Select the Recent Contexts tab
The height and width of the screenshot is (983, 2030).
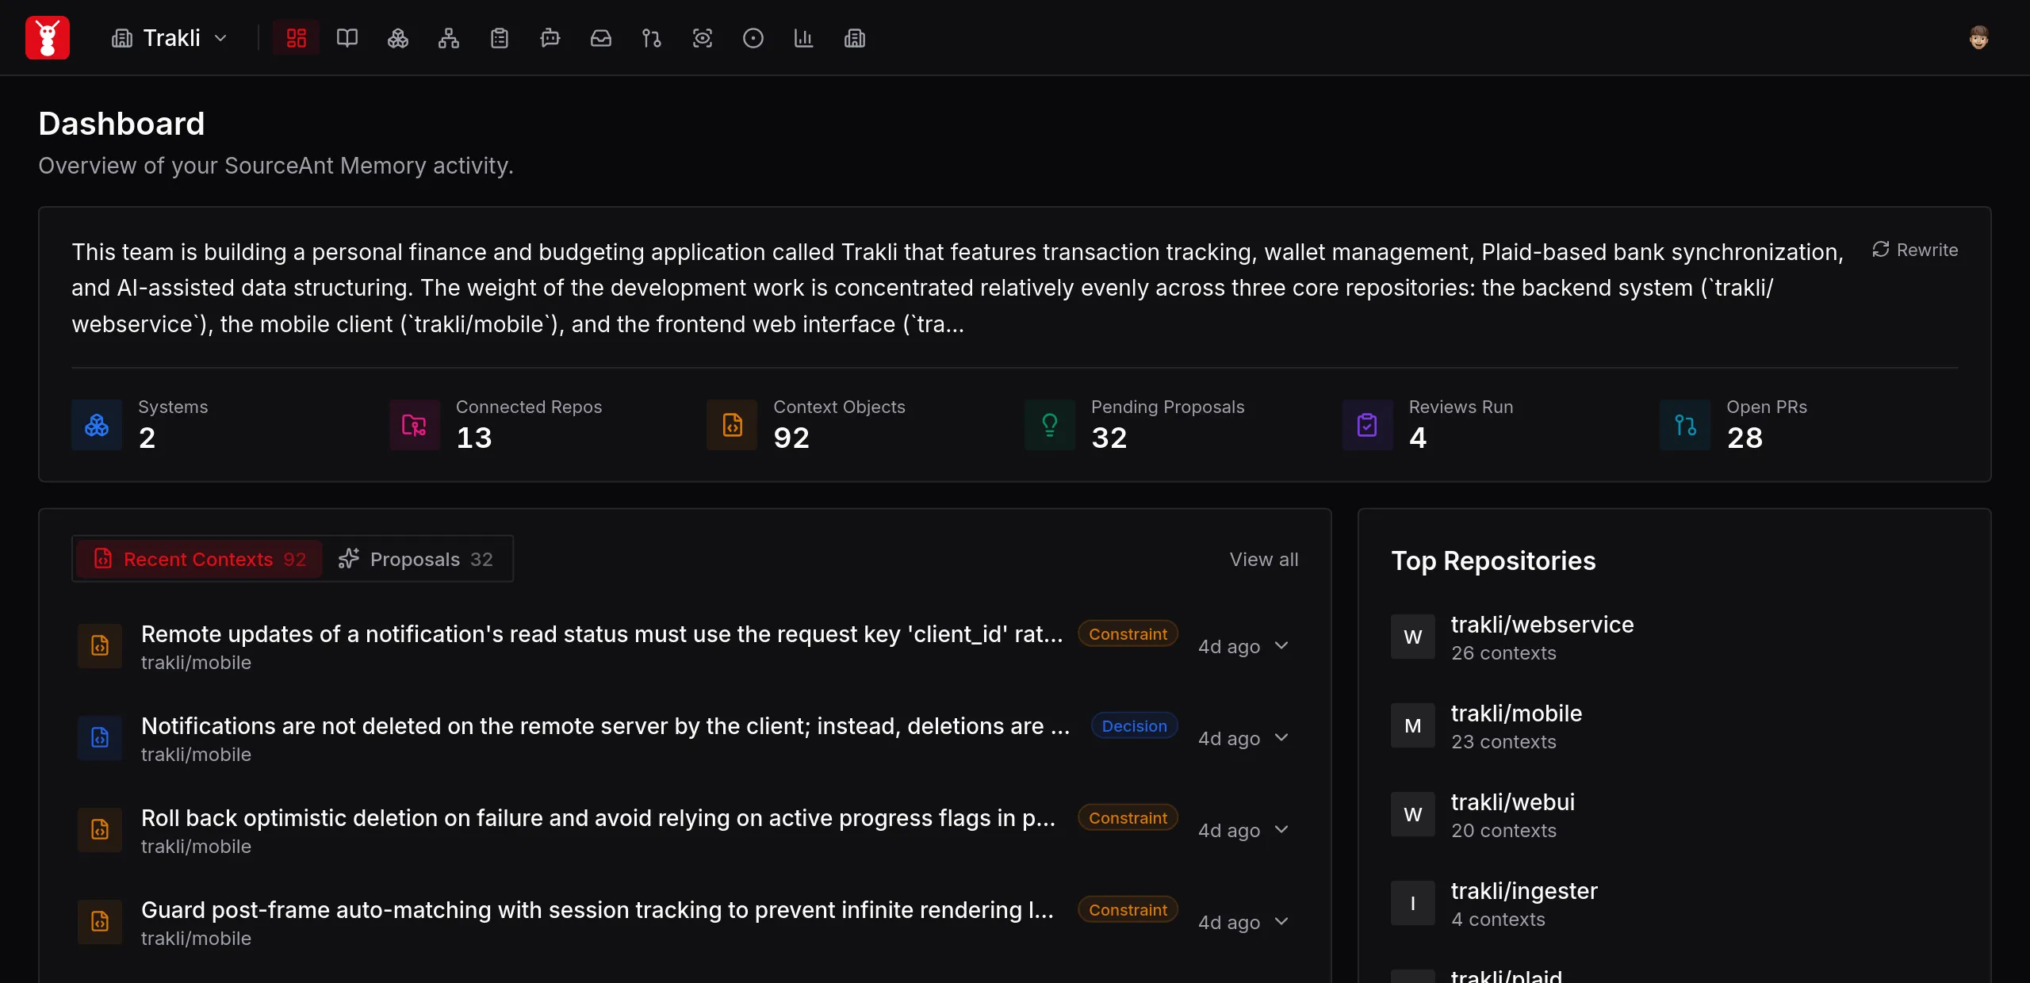pyautogui.click(x=200, y=559)
